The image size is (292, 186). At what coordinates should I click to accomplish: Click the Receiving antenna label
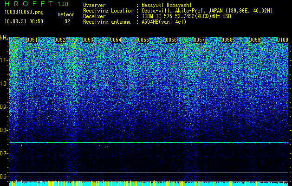[107, 22]
